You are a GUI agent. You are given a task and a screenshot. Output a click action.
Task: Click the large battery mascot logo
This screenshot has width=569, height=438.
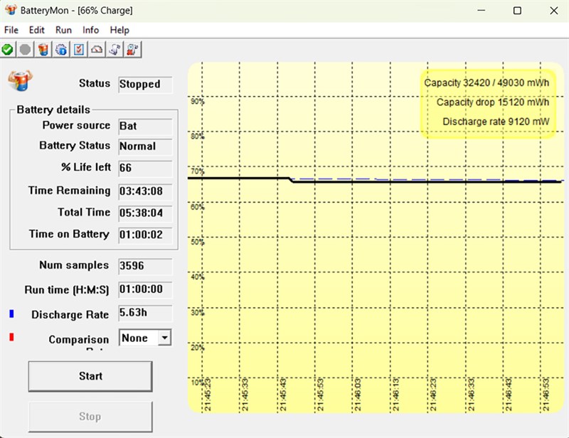[x=21, y=80]
